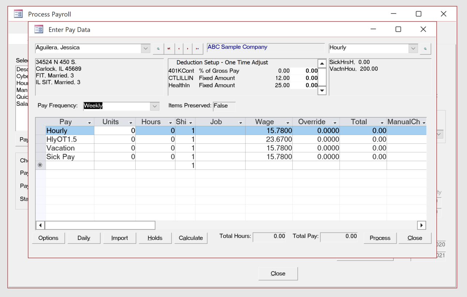Click the Items Preserved False field

click(224, 107)
